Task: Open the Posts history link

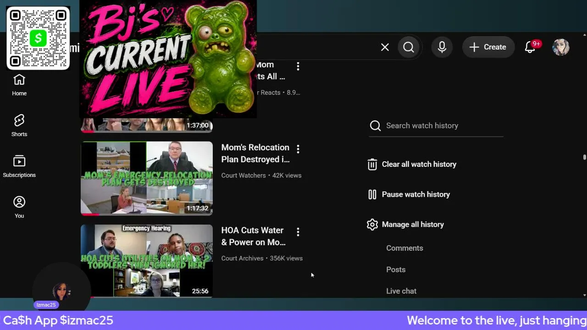Action: (x=396, y=269)
